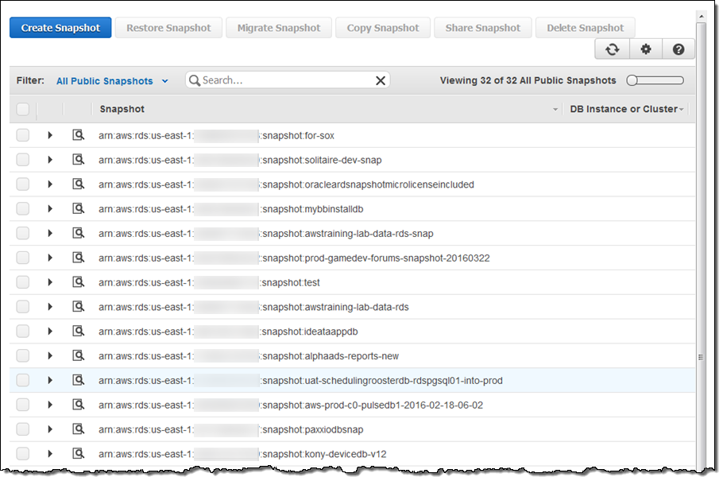Check the solitaire-dev-snap snapshot checkbox
The width and height of the screenshot is (723, 481).
point(22,160)
